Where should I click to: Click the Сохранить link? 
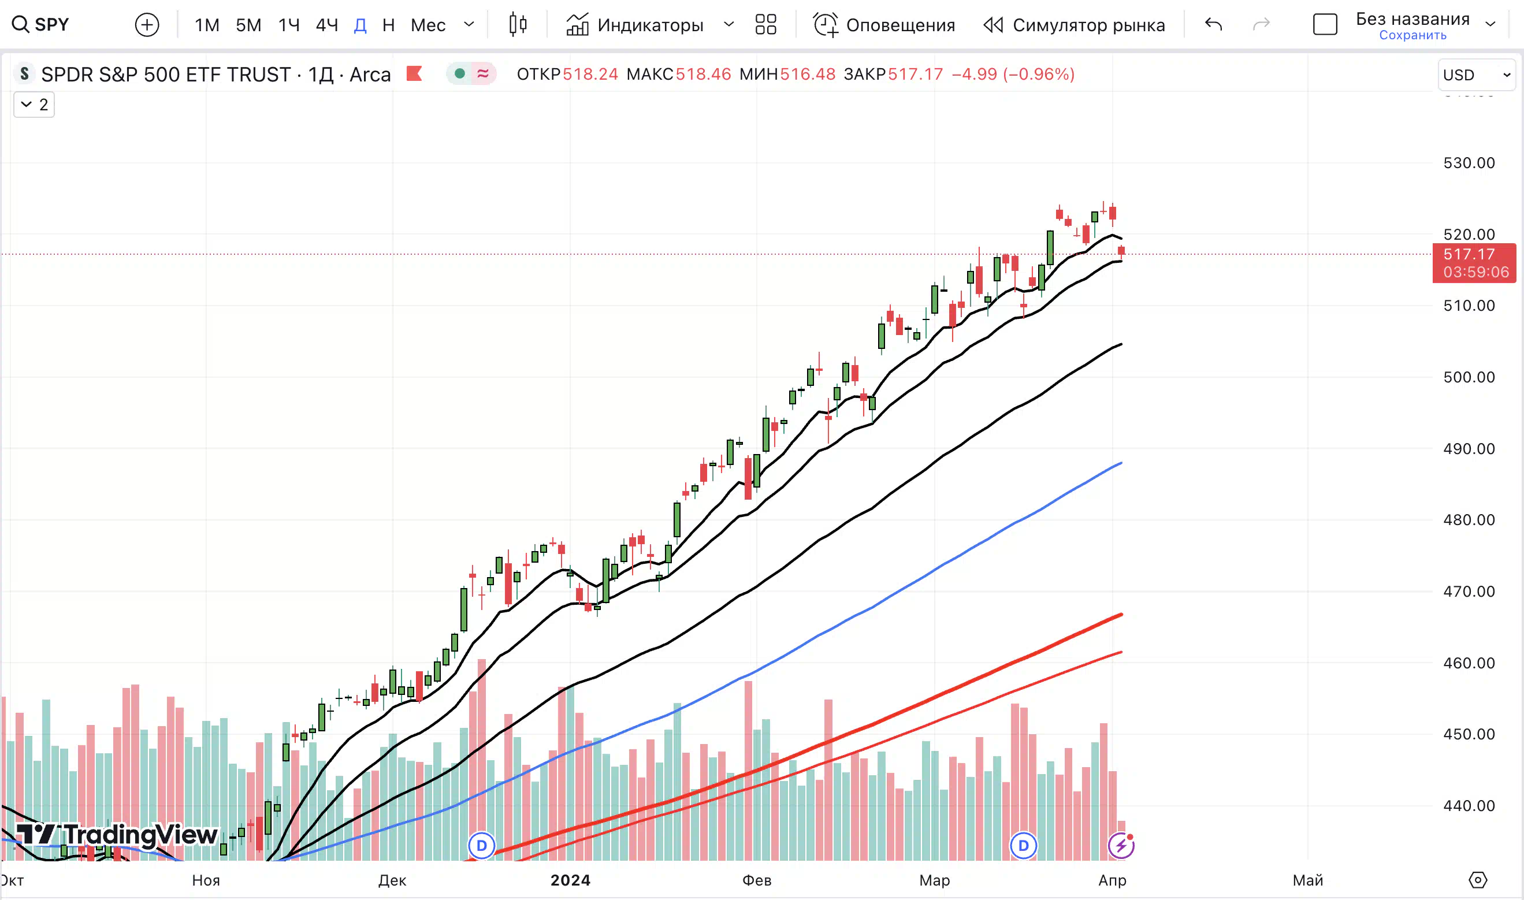[1413, 35]
